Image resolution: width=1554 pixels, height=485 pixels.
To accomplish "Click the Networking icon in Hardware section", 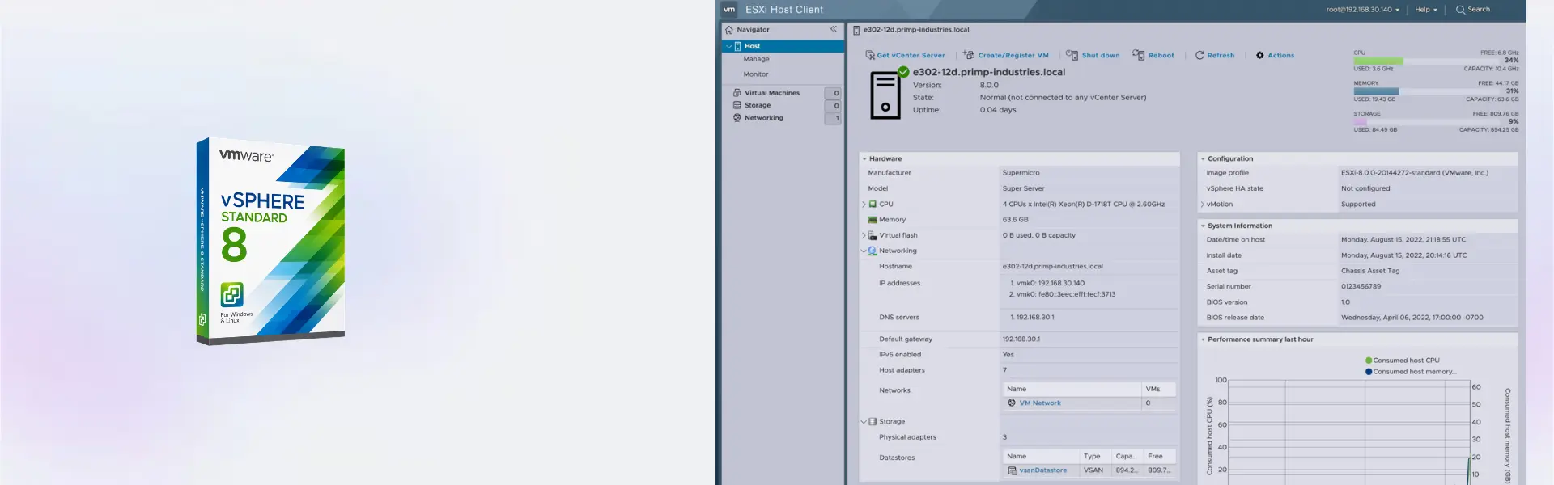I will pyautogui.click(x=873, y=251).
